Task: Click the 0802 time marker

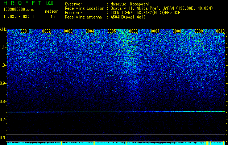Action: (x=46, y=31)
